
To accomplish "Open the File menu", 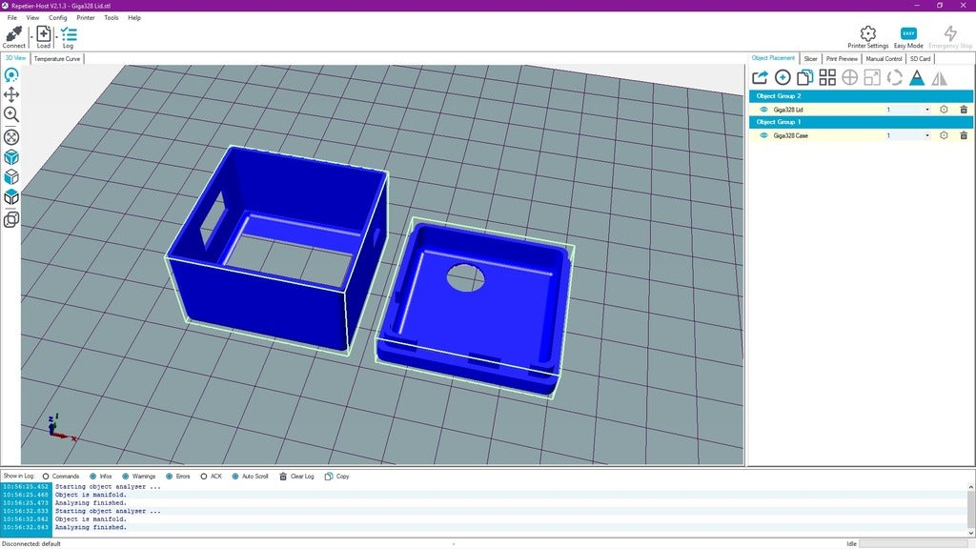I will (11, 17).
